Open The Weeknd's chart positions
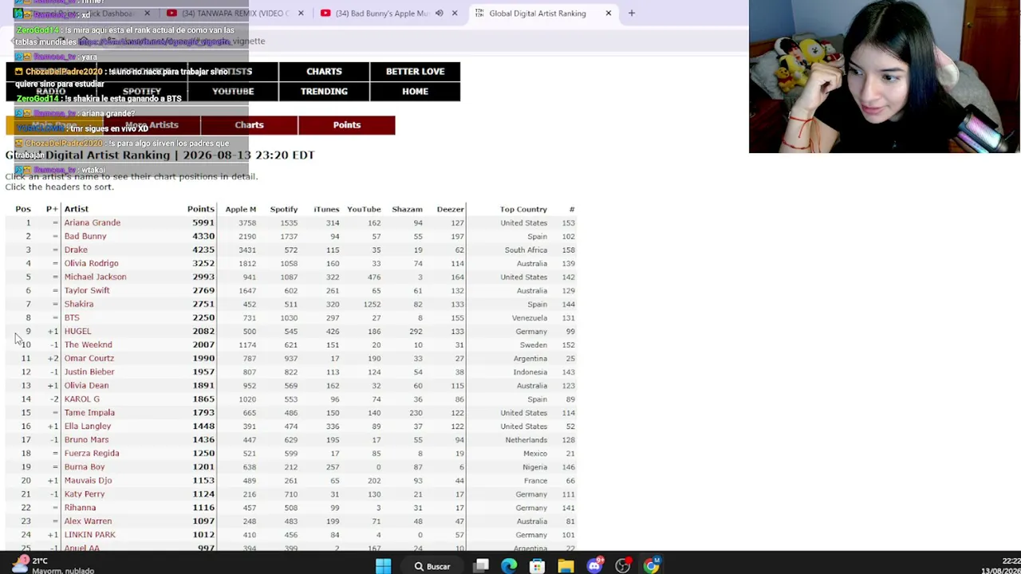 pyautogui.click(x=88, y=344)
